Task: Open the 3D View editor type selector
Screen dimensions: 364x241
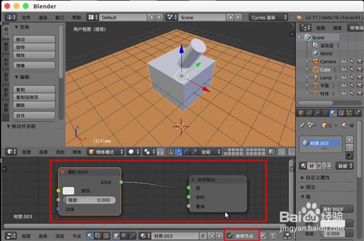Action: pyautogui.click(x=11, y=152)
